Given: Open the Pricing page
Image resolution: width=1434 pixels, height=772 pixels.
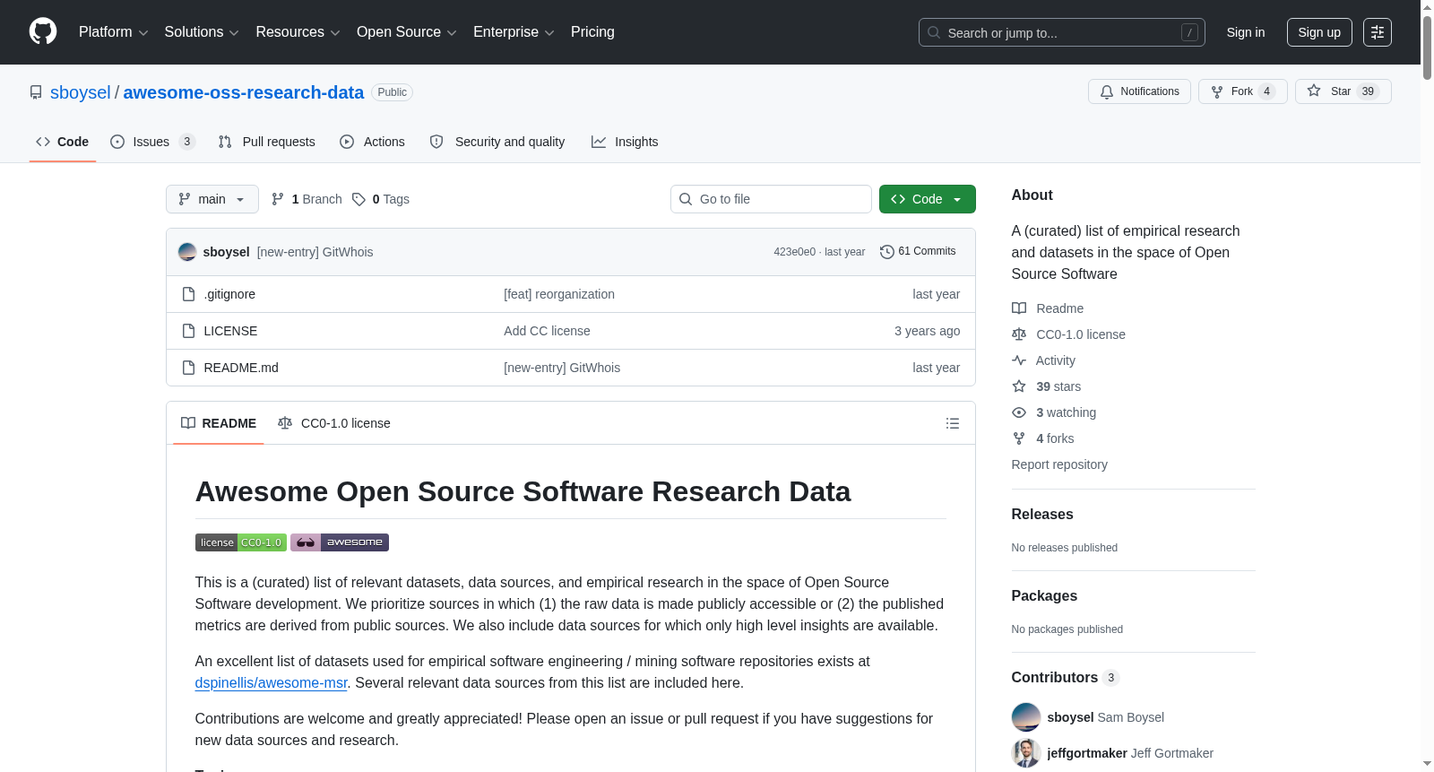Looking at the screenshot, I should pos(592,32).
